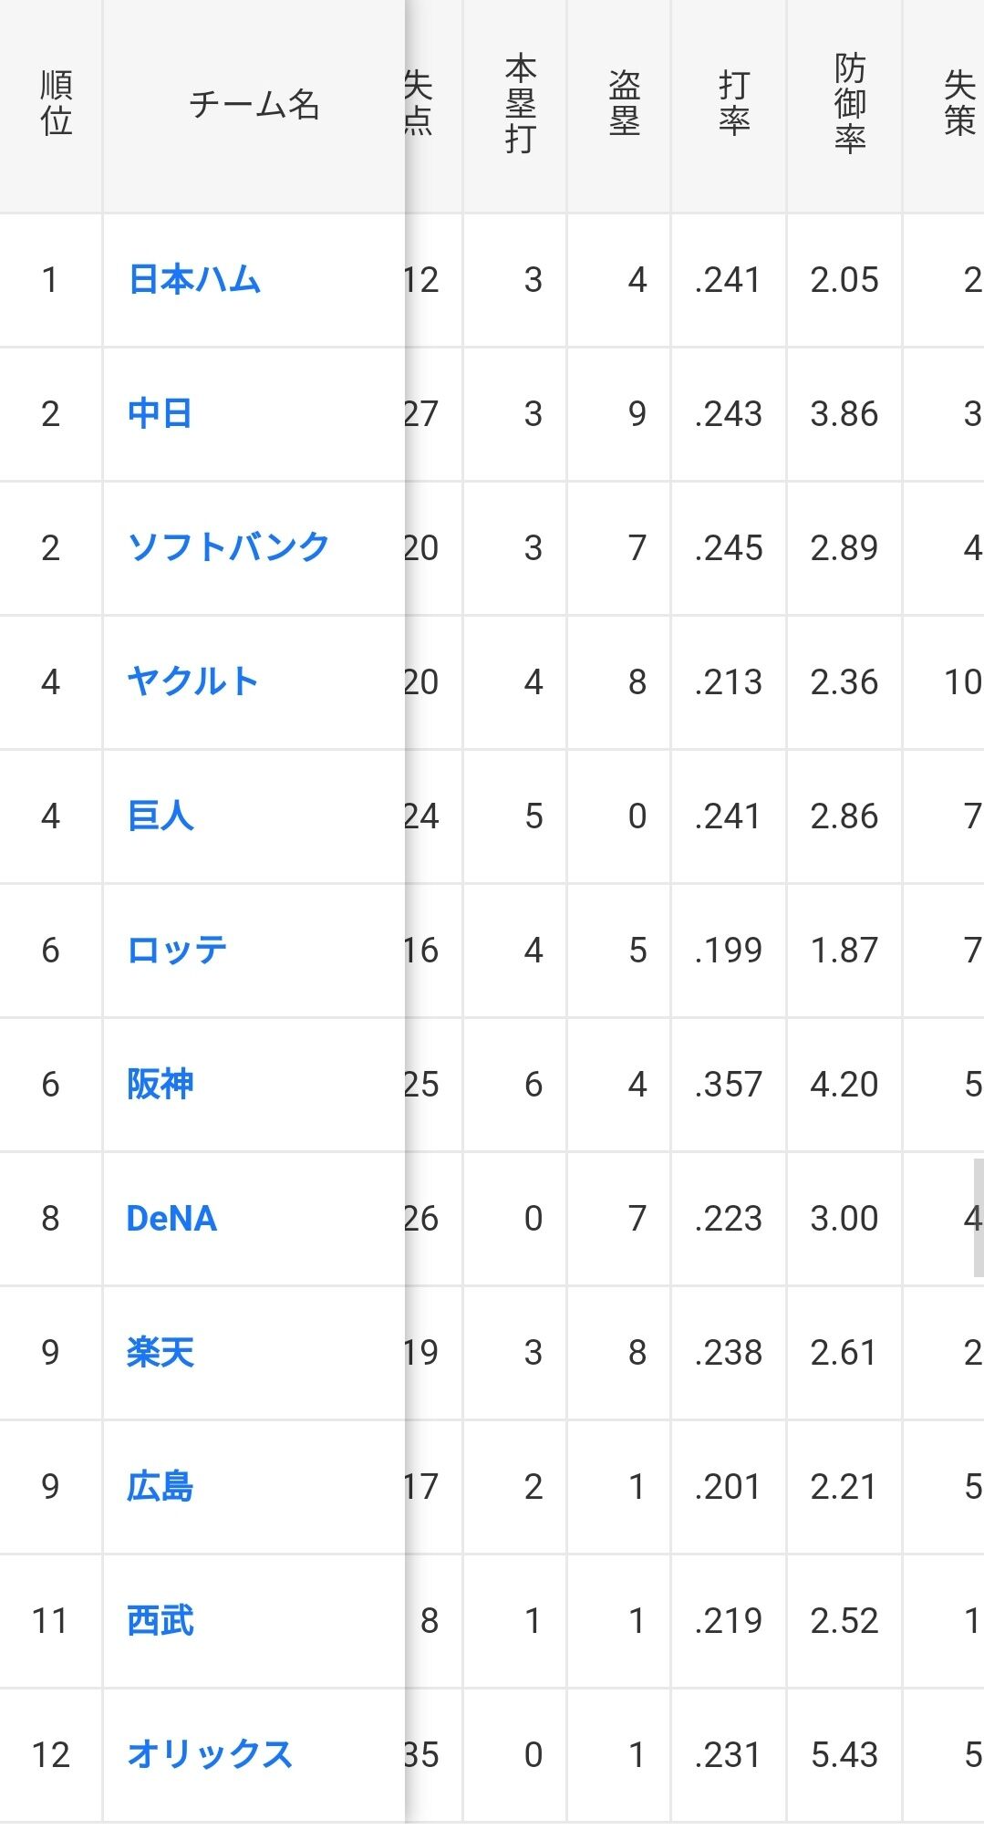Open the 西武 team page

[161, 1620]
